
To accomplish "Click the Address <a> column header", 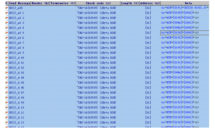I will pos(150,3).
